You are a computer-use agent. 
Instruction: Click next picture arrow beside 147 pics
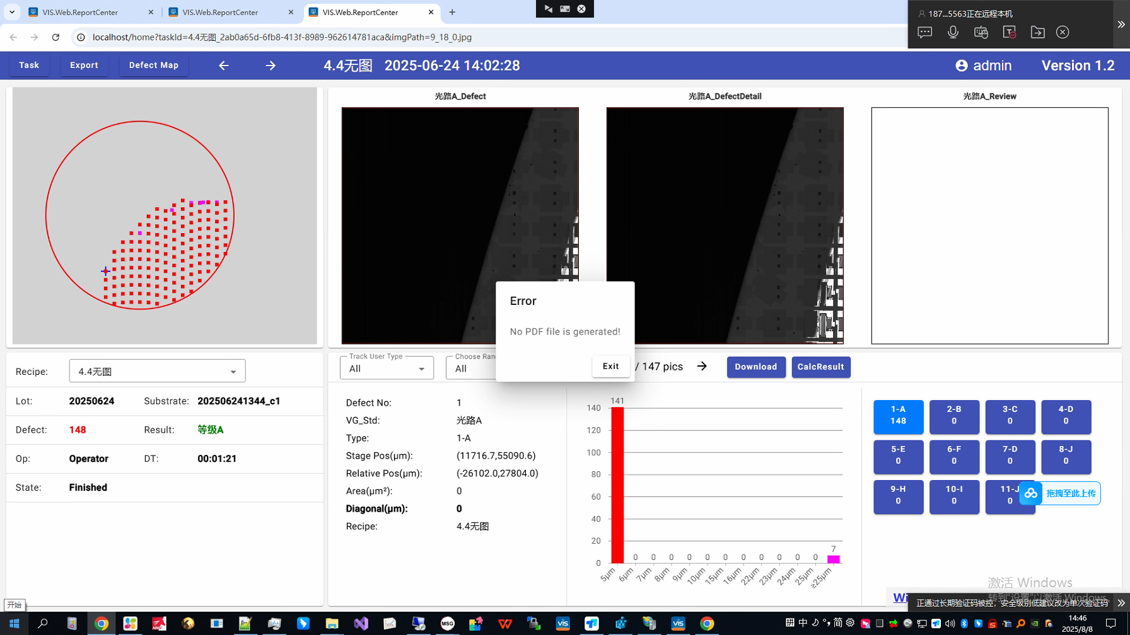click(x=702, y=367)
